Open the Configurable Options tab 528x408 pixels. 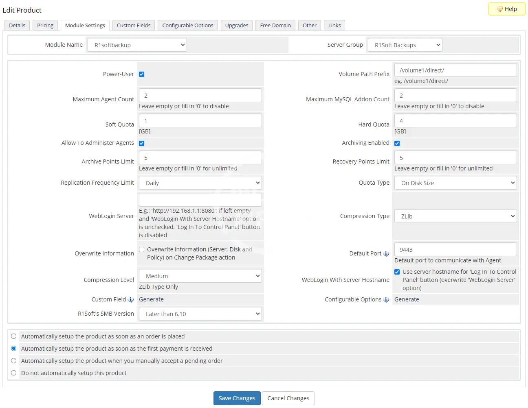pos(187,25)
